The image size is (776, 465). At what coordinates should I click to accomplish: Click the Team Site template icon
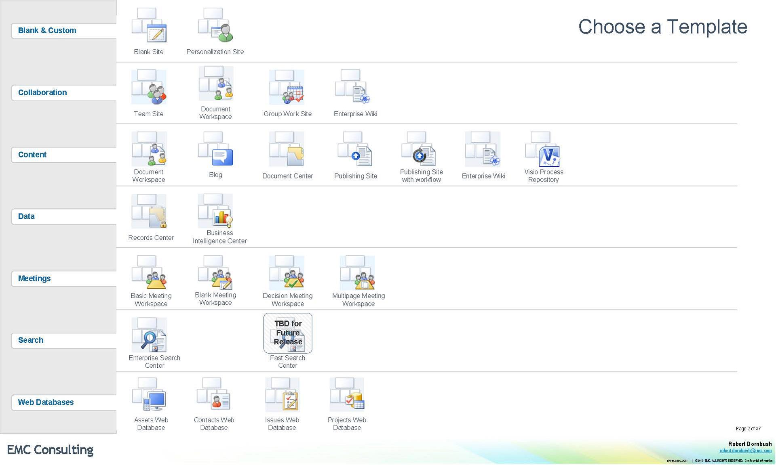(149, 87)
